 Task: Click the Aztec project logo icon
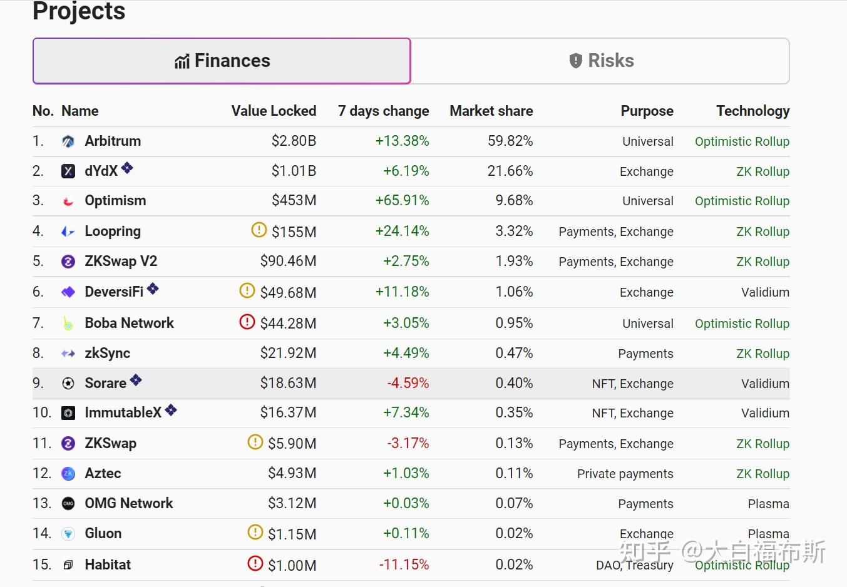pyautogui.click(x=68, y=474)
